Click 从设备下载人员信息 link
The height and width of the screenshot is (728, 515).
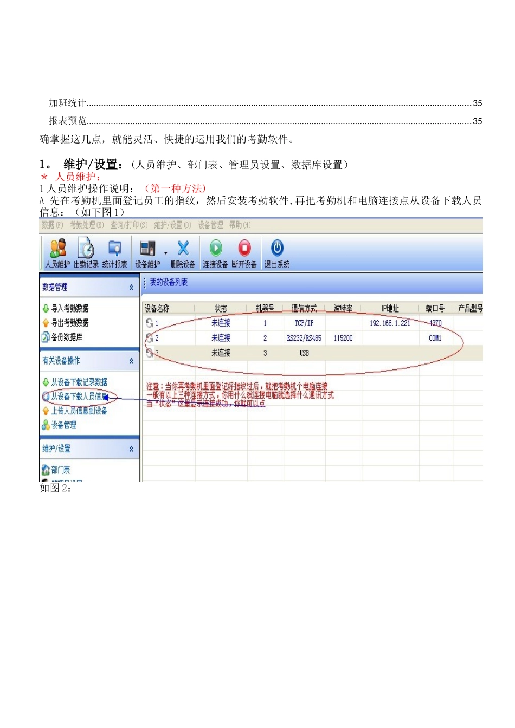(79, 396)
